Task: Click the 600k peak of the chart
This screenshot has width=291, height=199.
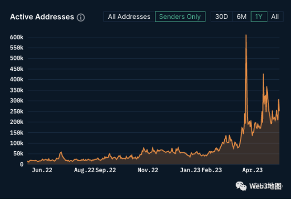Action: click(x=246, y=35)
